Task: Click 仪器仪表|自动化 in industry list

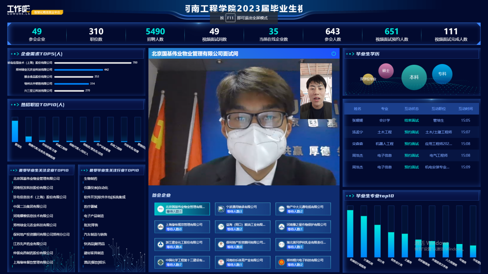Action: pos(96,188)
